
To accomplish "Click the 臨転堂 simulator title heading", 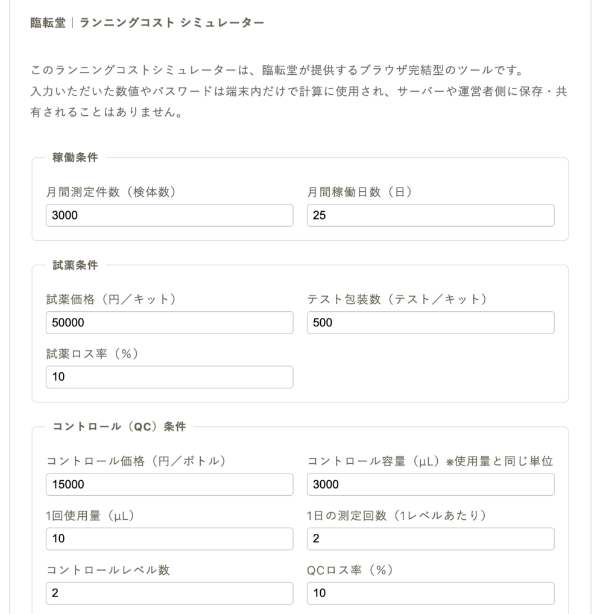I will [x=145, y=22].
